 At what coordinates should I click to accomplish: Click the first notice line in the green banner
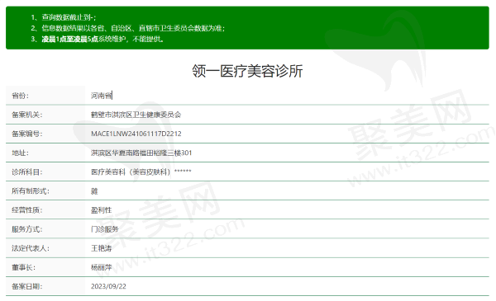coord(64,17)
